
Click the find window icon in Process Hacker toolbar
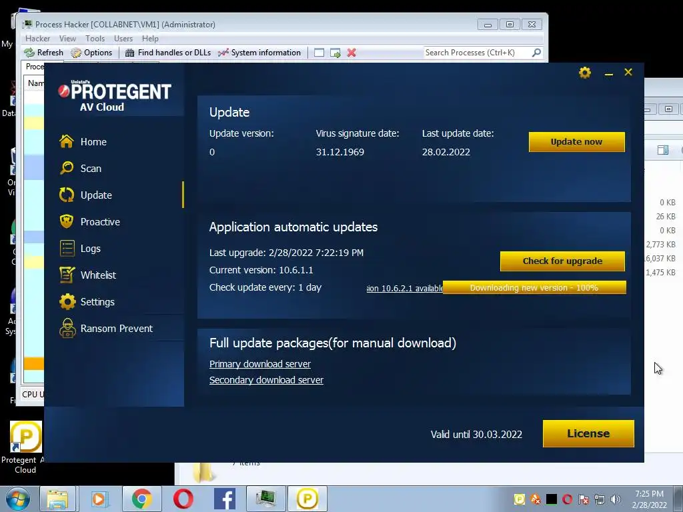(319, 53)
